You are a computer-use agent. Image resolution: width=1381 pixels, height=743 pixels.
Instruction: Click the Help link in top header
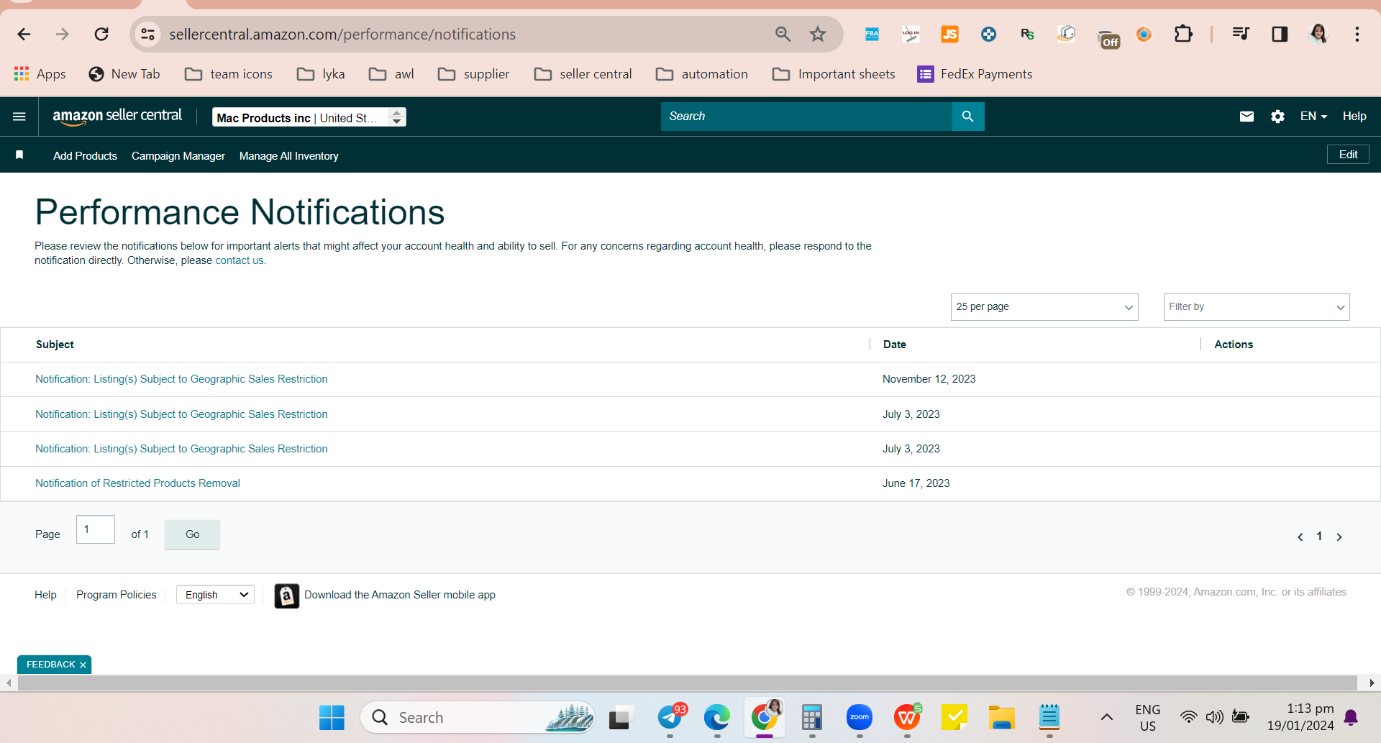1354,117
